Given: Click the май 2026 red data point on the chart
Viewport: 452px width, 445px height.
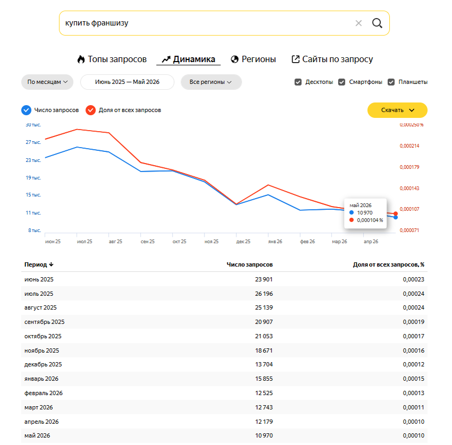Looking at the screenshot, I should tap(396, 213).
